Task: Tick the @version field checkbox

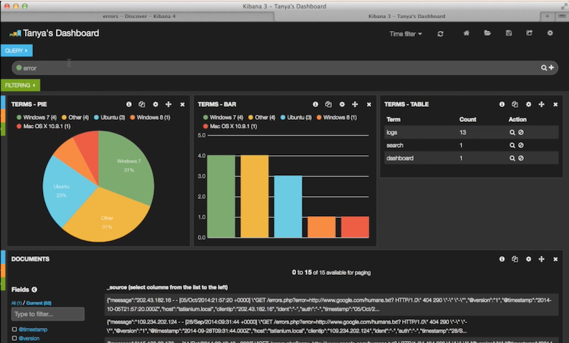Action: coord(14,338)
